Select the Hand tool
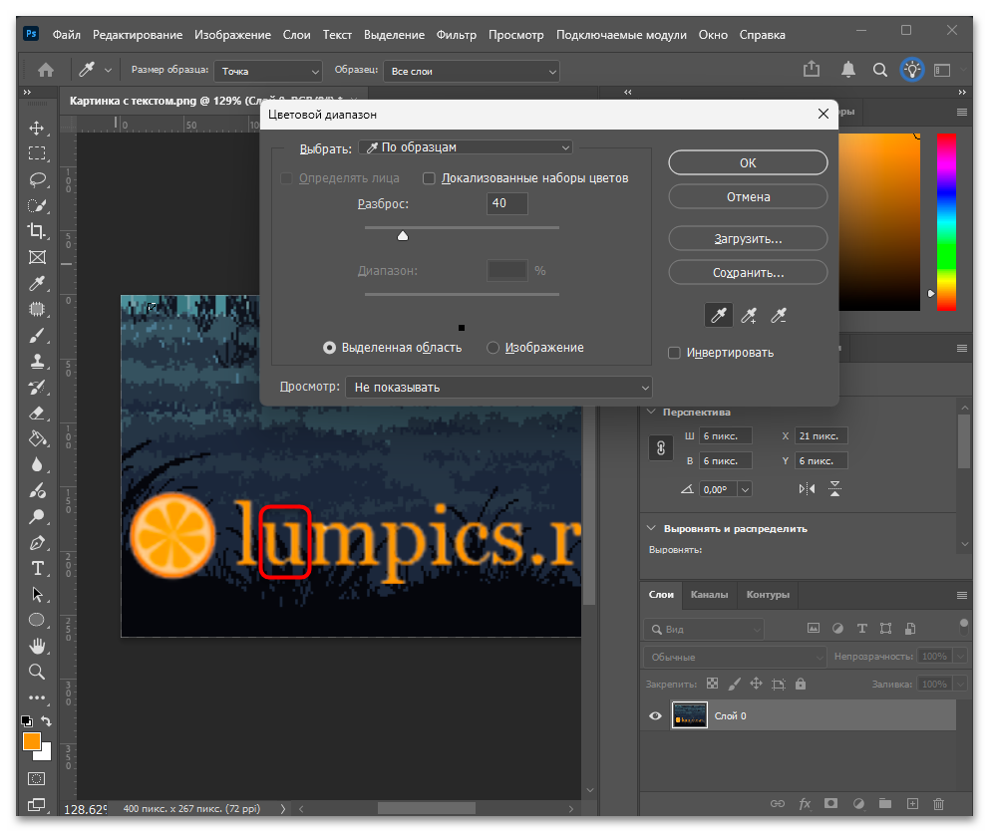The image size is (989, 832). [37, 646]
